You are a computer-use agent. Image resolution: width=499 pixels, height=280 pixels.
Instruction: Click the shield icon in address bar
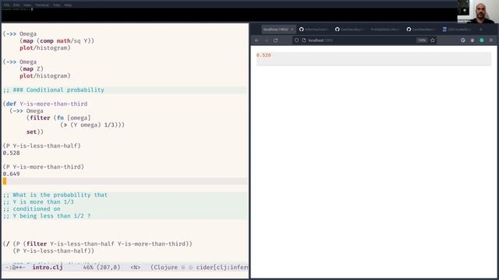tap(296, 40)
